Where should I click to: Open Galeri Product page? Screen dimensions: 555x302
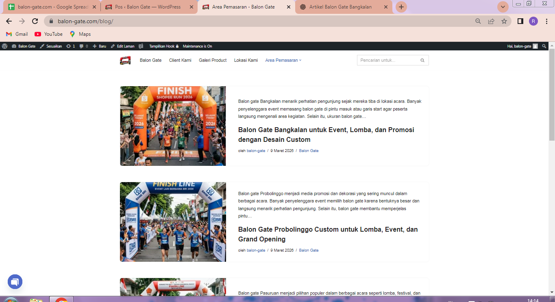coord(213,60)
